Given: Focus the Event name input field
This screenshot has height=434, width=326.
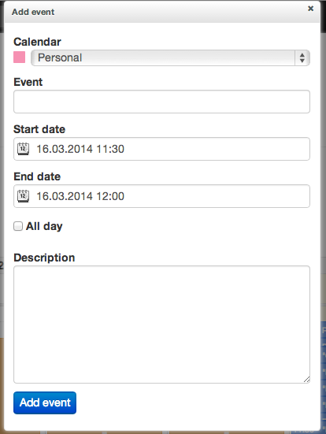Looking at the screenshot, I should (x=161, y=102).
